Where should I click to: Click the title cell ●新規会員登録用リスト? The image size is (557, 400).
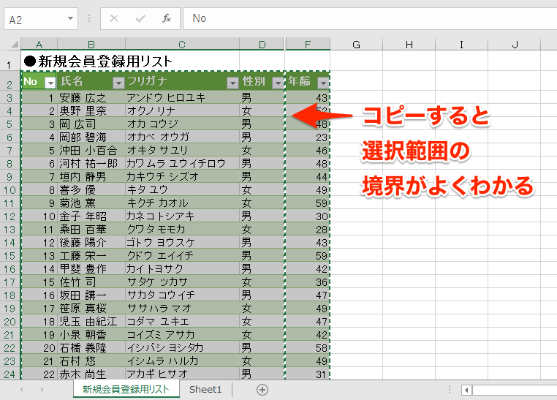[x=98, y=61]
